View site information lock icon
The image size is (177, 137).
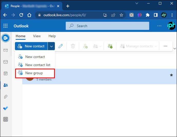(x=40, y=15)
